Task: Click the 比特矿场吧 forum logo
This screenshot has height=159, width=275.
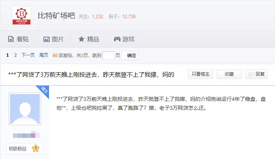Action: coord(22,16)
